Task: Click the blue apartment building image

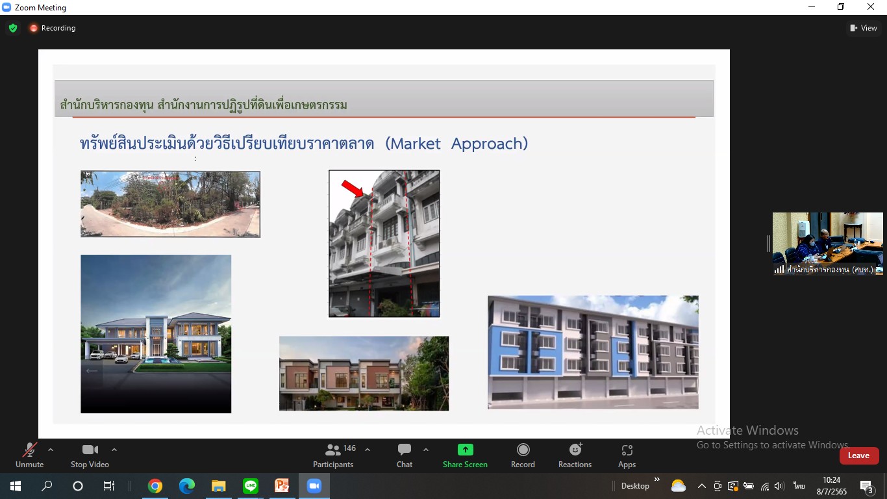Action: tap(593, 352)
